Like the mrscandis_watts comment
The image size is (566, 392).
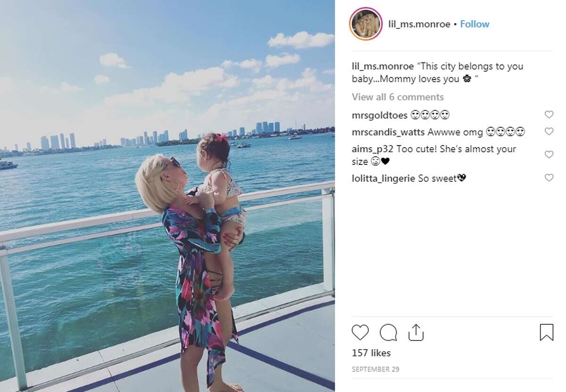[549, 131]
